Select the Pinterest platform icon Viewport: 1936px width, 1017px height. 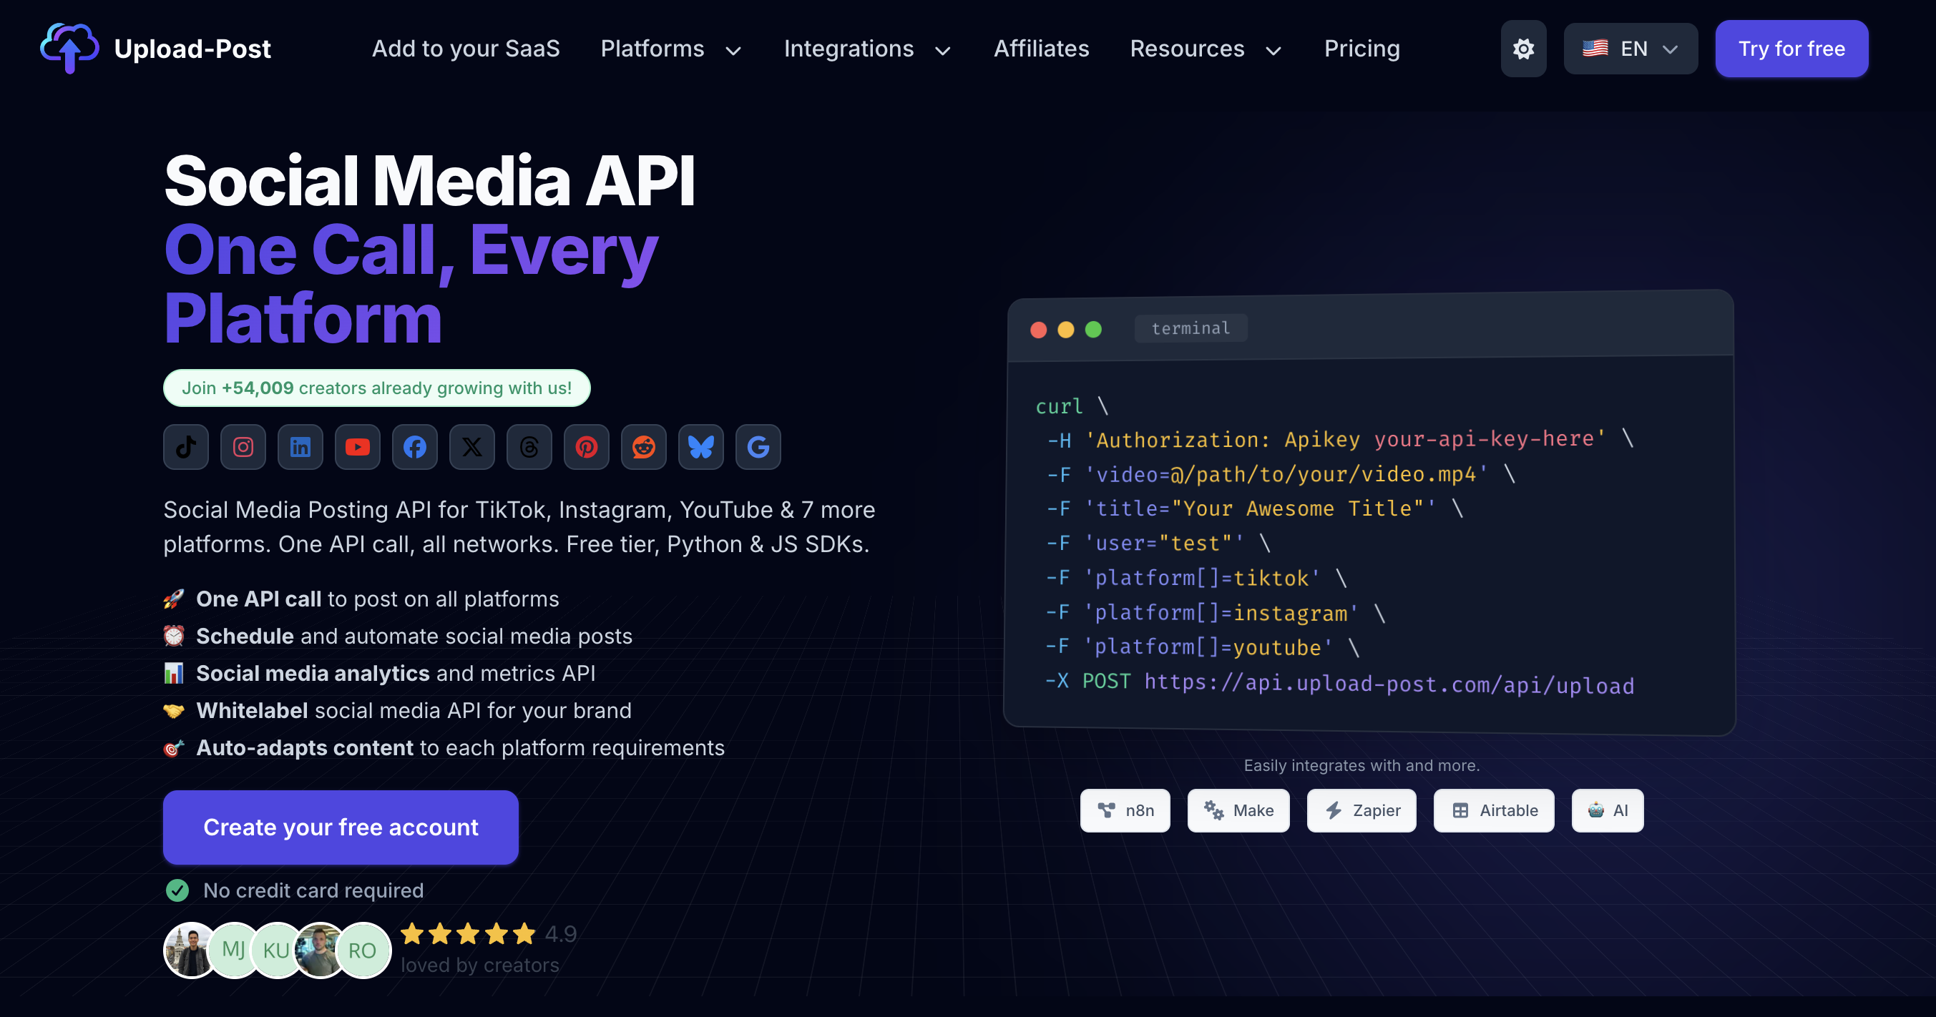click(586, 447)
